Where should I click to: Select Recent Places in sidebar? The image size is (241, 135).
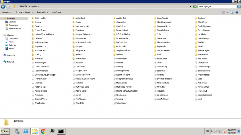click(15, 29)
